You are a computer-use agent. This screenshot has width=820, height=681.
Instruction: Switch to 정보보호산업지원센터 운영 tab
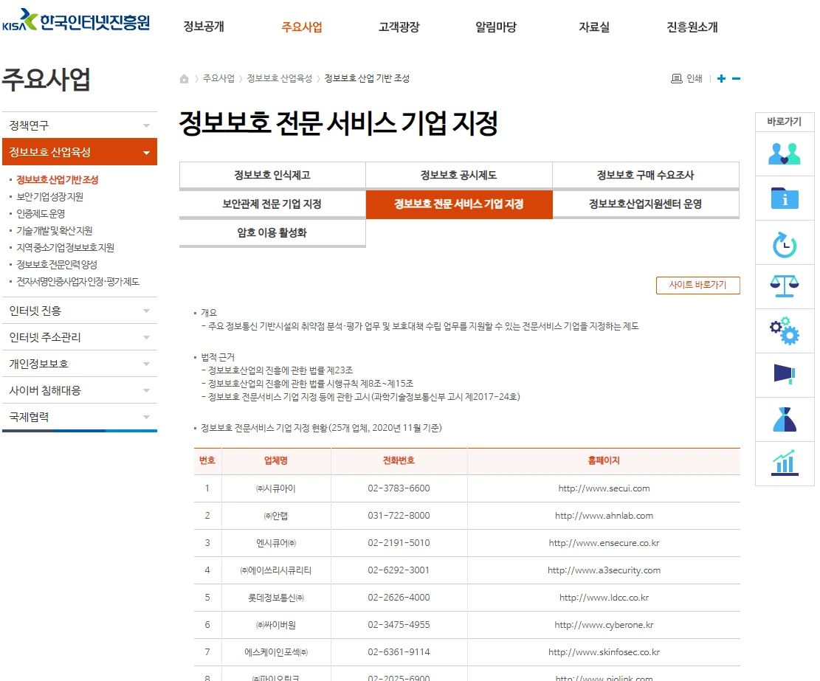(x=646, y=204)
